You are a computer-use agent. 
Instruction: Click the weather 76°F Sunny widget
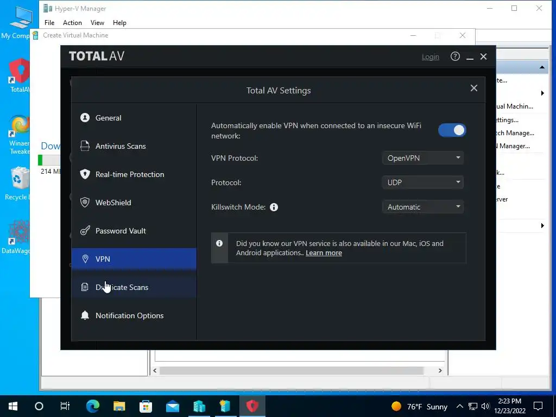tap(419, 406)
